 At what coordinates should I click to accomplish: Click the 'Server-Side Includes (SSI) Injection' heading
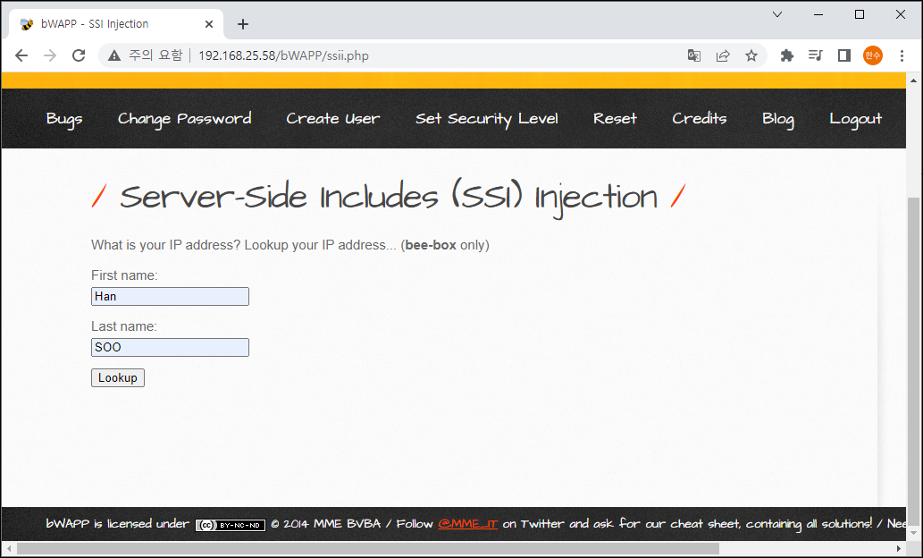pos(389,198)
